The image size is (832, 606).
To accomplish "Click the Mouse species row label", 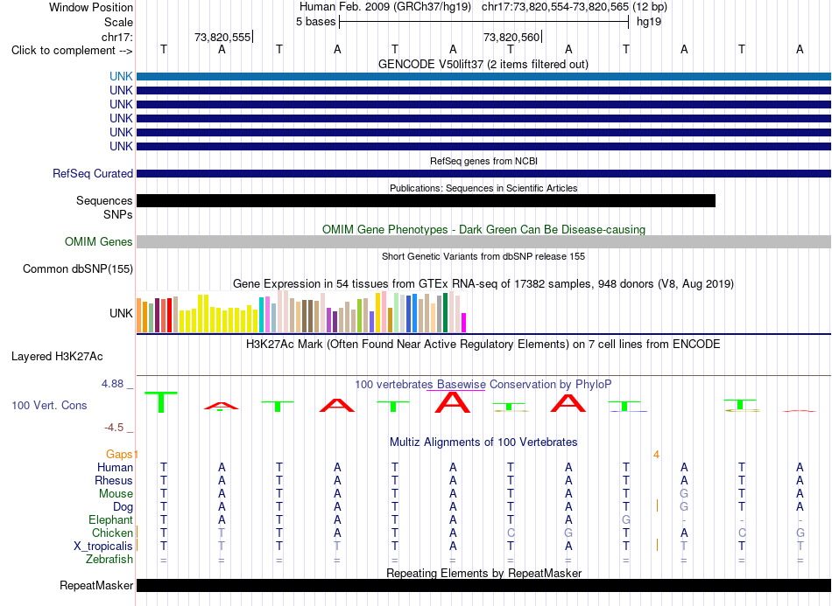I will 116,494.
